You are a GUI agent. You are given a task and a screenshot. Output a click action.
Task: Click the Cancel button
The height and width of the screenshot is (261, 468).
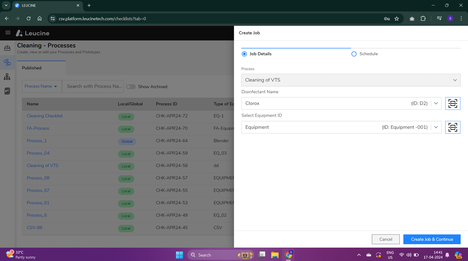click(386, 239)
